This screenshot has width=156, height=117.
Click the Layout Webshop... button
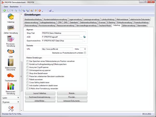(40, 93)
